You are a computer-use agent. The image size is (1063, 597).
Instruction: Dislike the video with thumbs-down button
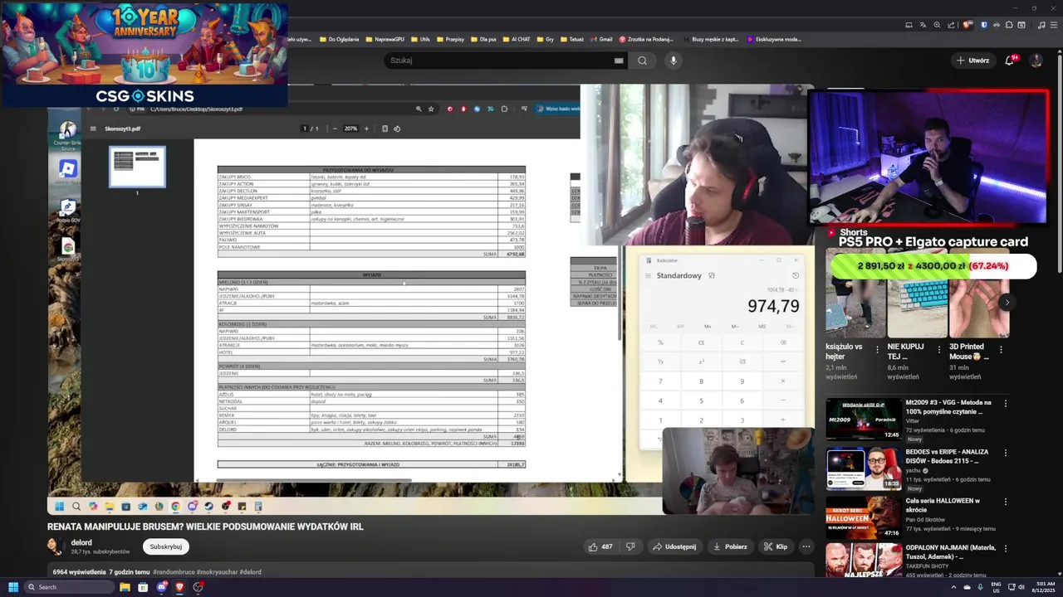630,547
